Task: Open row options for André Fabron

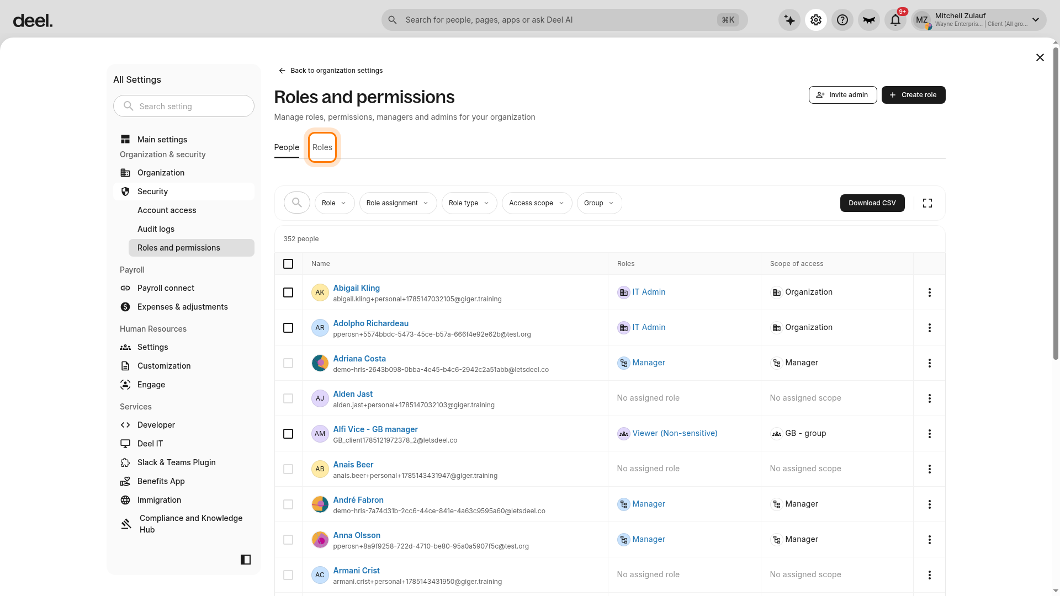Action: click(x=930, y=504)
